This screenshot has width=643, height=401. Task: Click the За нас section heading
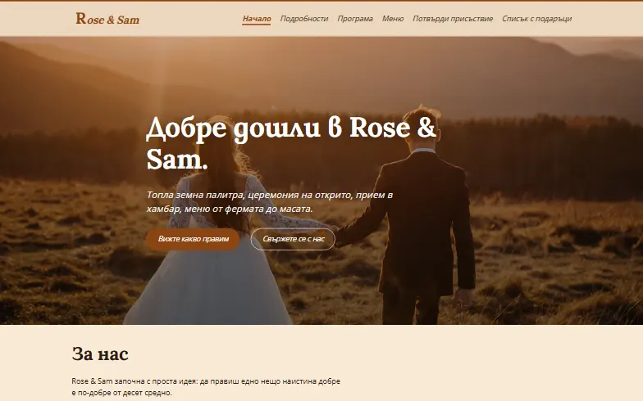100,354
